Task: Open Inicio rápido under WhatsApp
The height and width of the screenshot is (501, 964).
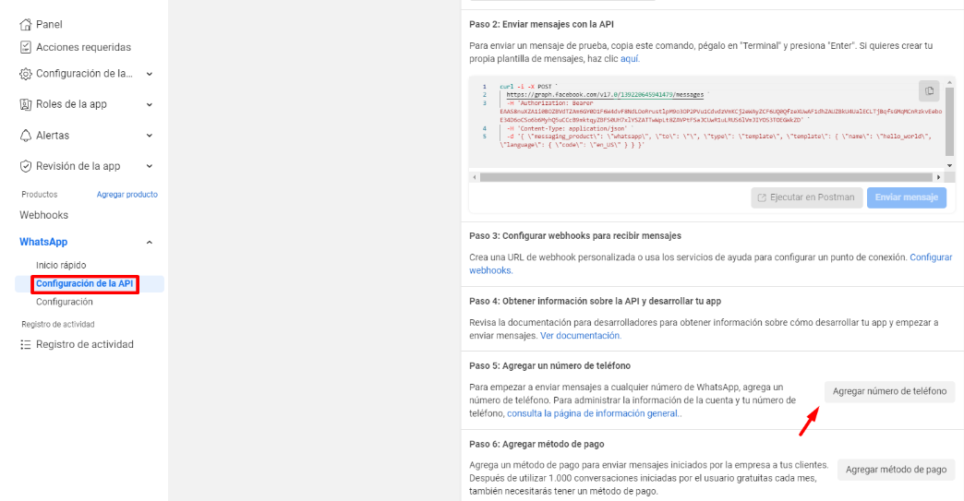Action: (61, 266)
